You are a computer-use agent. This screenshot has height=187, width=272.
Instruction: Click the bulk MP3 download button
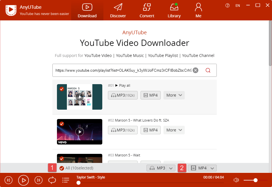[157, 168]
